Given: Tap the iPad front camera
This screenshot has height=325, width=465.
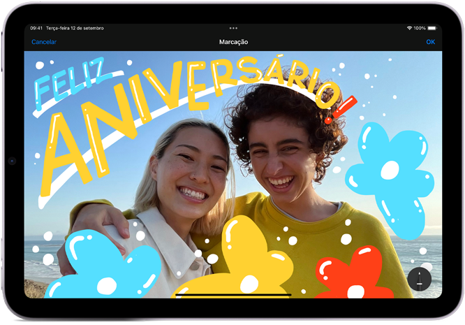Looking at the screenshot, I should coord(12,161).
